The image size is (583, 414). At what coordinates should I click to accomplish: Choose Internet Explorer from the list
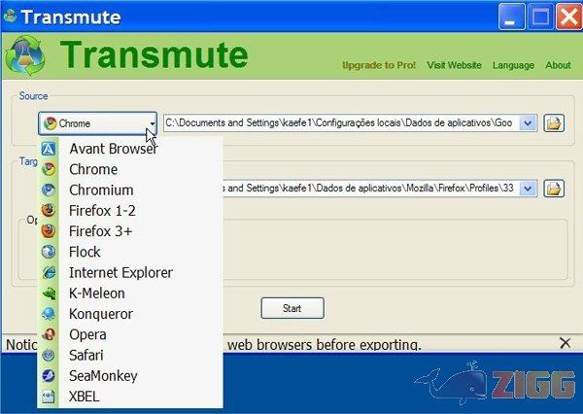pyautogui.click(x=130, y=273)
